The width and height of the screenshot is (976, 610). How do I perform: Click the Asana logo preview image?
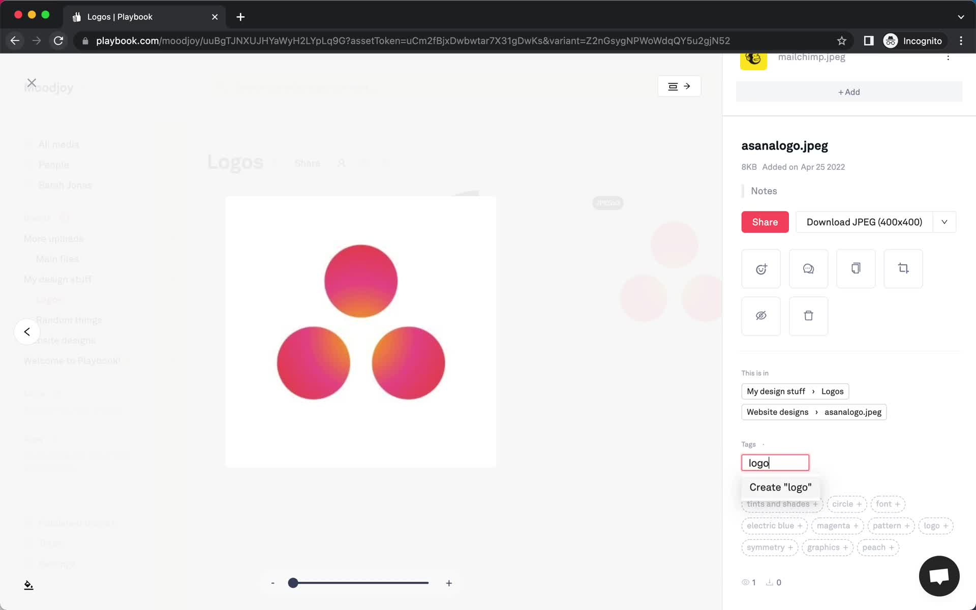[x=361, y=332]
